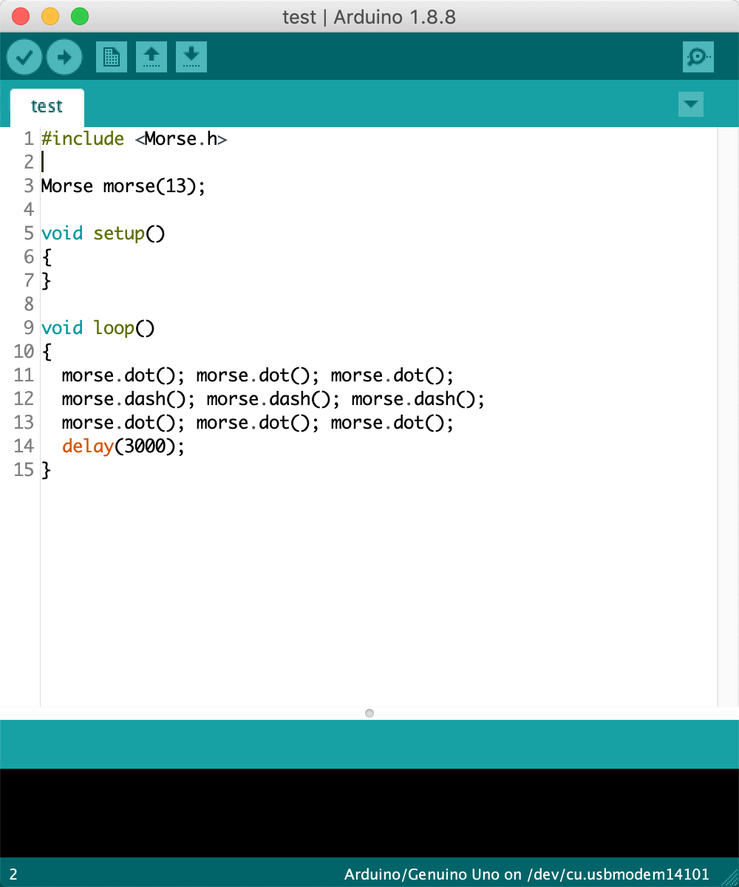
Task: Minimize the window using the yellow button
Action: point(50,16)
